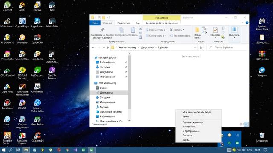The width and height of the screenshot is (273, 153).
Task: Open the Unity 2019.4.13 shortcut
Action: (52, 57)
